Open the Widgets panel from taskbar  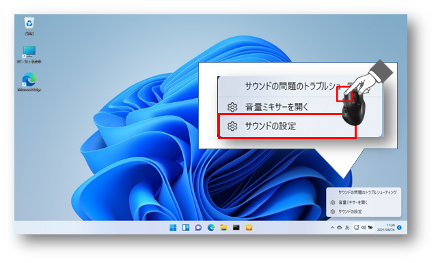(x=185, y=228)
